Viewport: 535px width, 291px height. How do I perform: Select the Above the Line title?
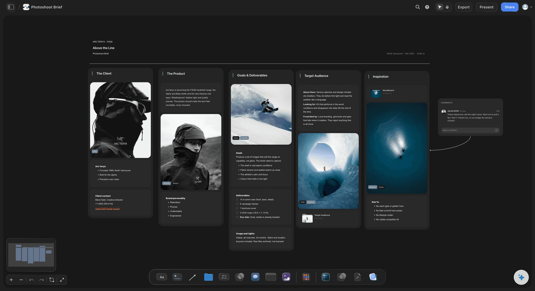[x=103, y=48]
